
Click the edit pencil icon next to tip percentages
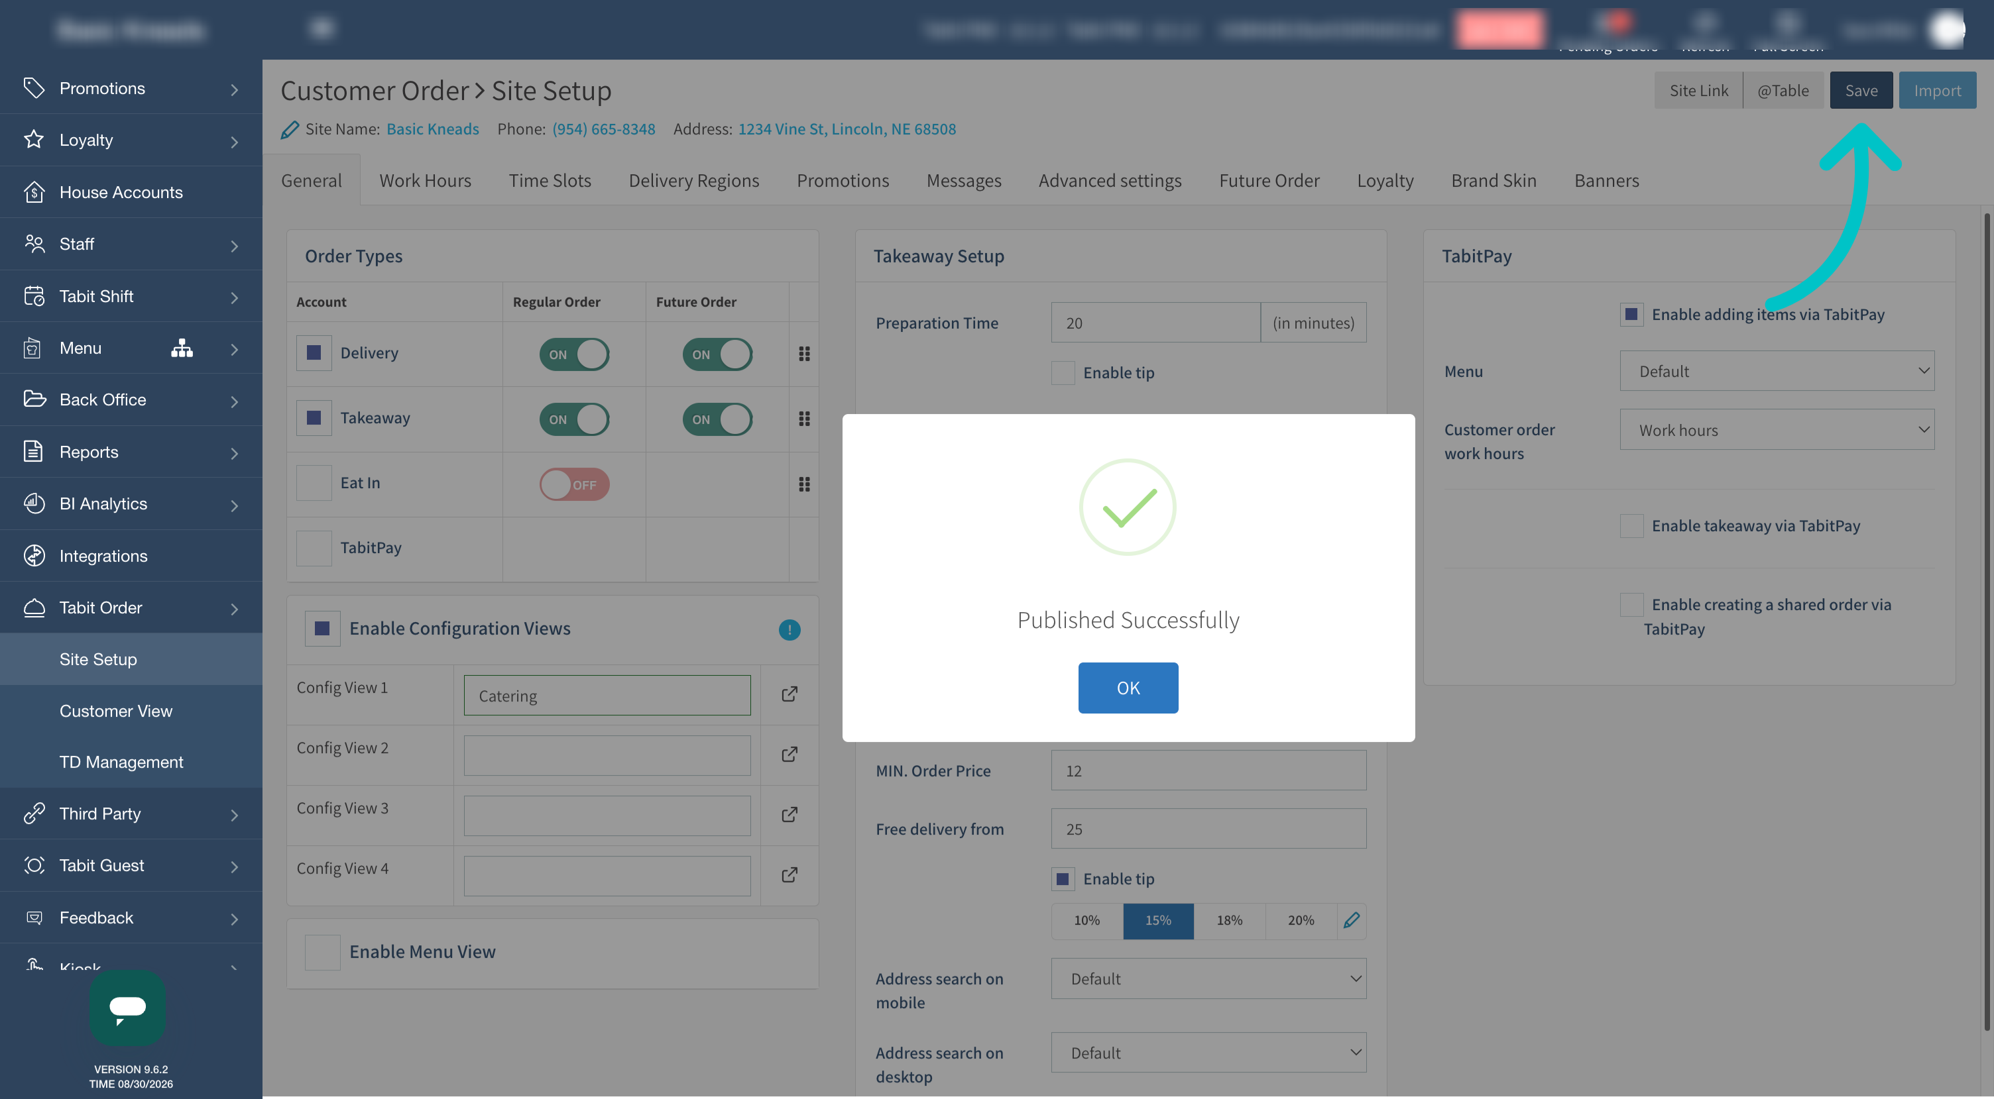pyautogui.click(x=1352, y=920)
